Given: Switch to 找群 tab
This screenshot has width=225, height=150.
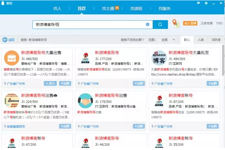Looking at the screenshot, I should tap(82, 8).
